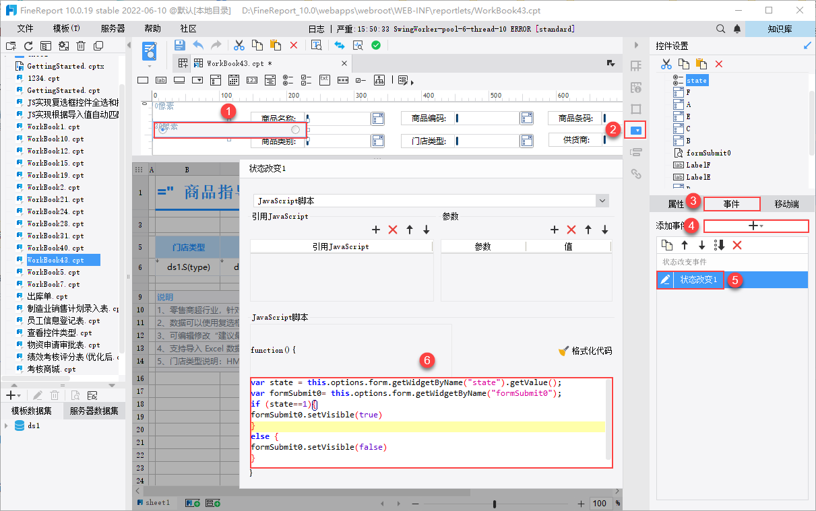
Task: Switch to the 属性 tab
Action: click(676, 204)
